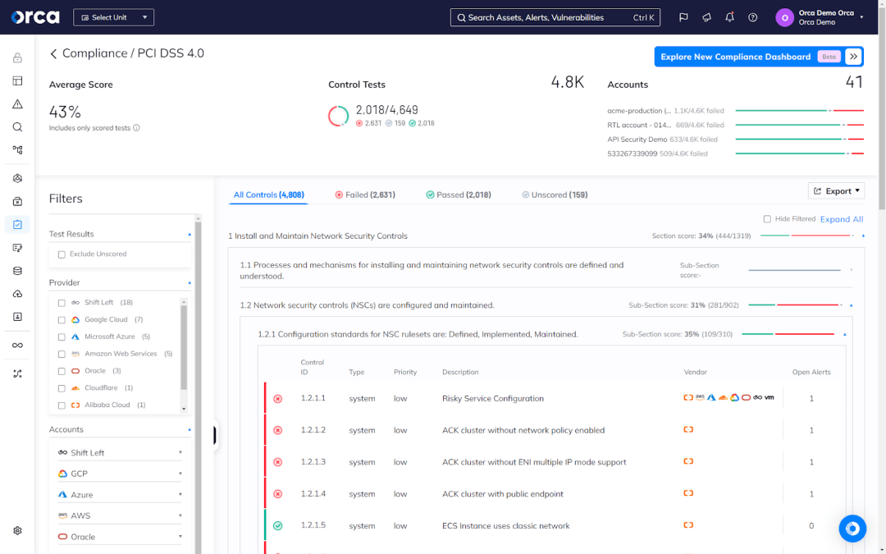Check the Cloudflare provider checkbox
The image size is (886, 554).
coord(62,388)
